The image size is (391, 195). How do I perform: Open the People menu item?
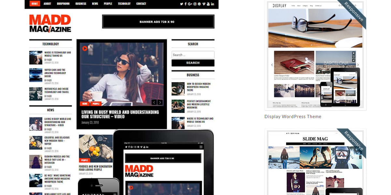point(108,4)
